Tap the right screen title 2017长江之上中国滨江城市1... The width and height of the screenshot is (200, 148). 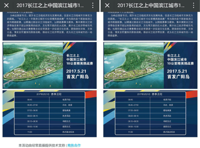point(151,6)
